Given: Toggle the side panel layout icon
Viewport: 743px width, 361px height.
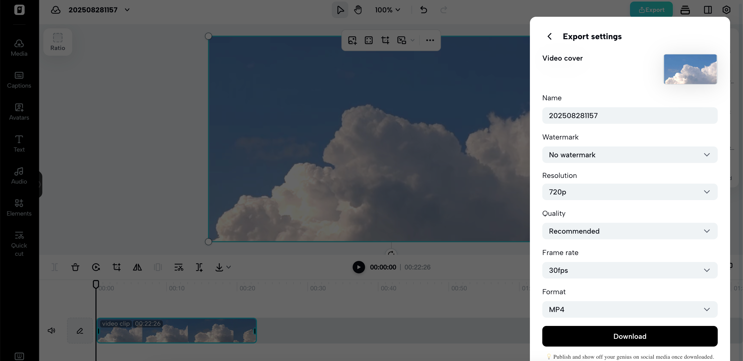Looking at the screenshot, I should tap(707, 10).
